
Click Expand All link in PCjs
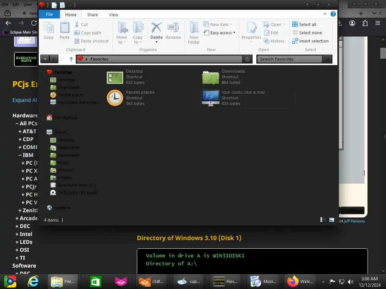pos(25,100)
